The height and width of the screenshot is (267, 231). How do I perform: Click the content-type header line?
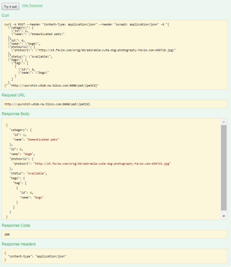37,256
